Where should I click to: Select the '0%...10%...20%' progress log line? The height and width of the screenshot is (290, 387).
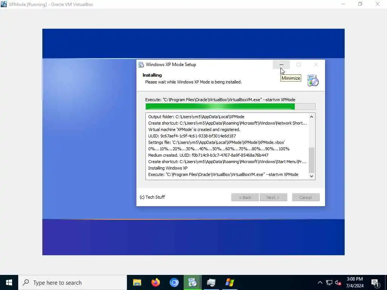(219, 149)
